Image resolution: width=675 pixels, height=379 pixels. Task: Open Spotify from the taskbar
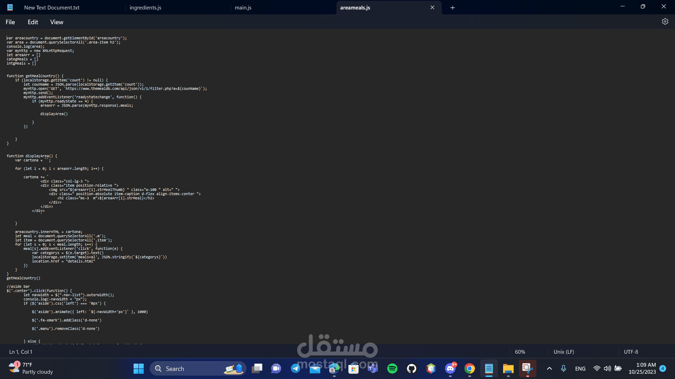point(392,368)
